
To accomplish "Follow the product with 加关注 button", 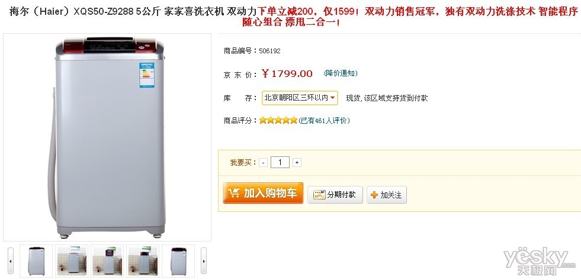I will point(387,195).
